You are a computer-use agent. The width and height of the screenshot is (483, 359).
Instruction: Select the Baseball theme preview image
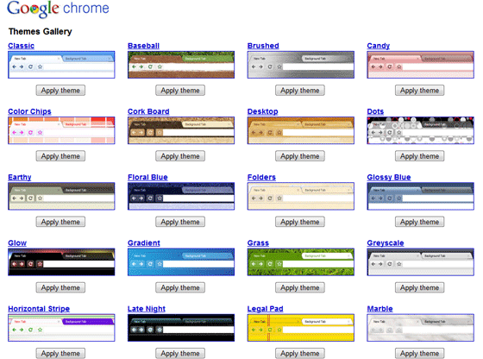click(181, 65)
